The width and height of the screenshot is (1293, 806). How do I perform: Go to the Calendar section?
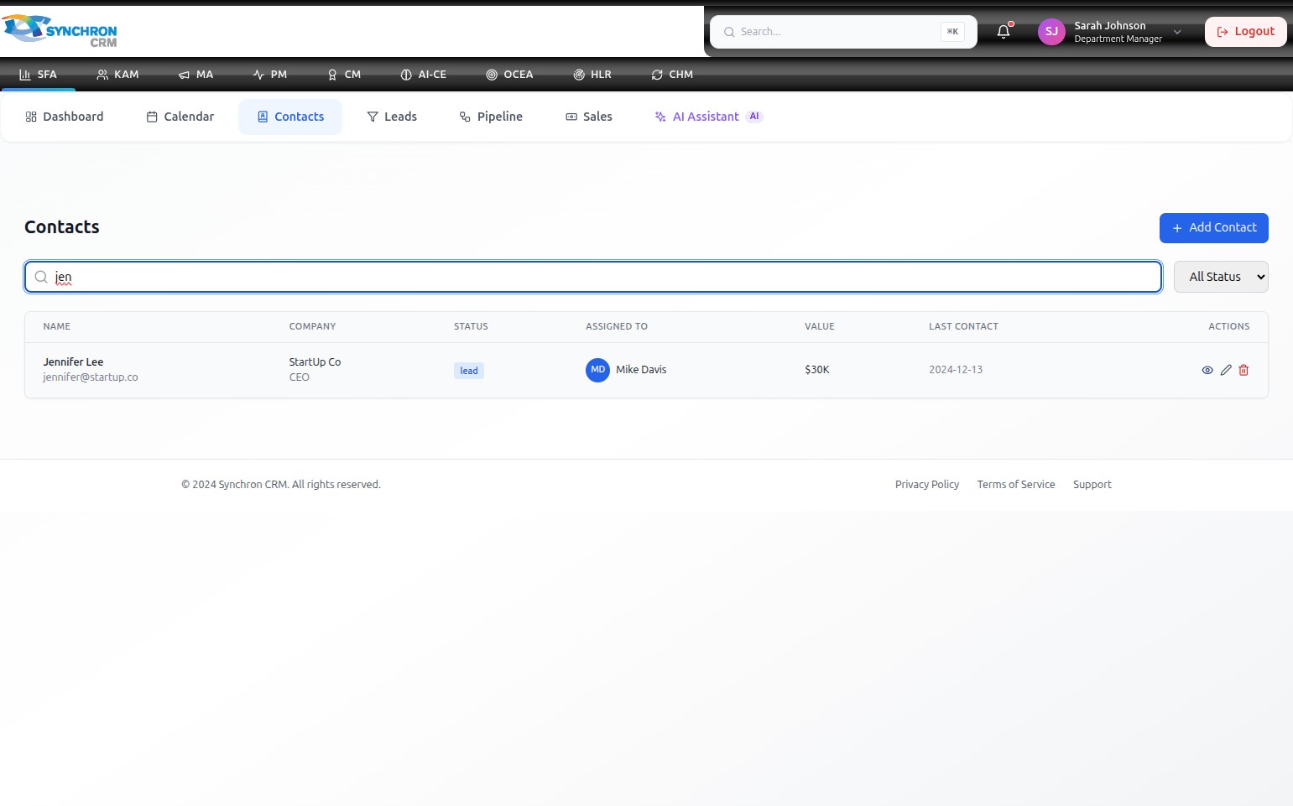[180, 117]
